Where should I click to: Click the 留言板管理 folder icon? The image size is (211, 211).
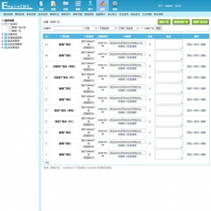pos(6,41)
